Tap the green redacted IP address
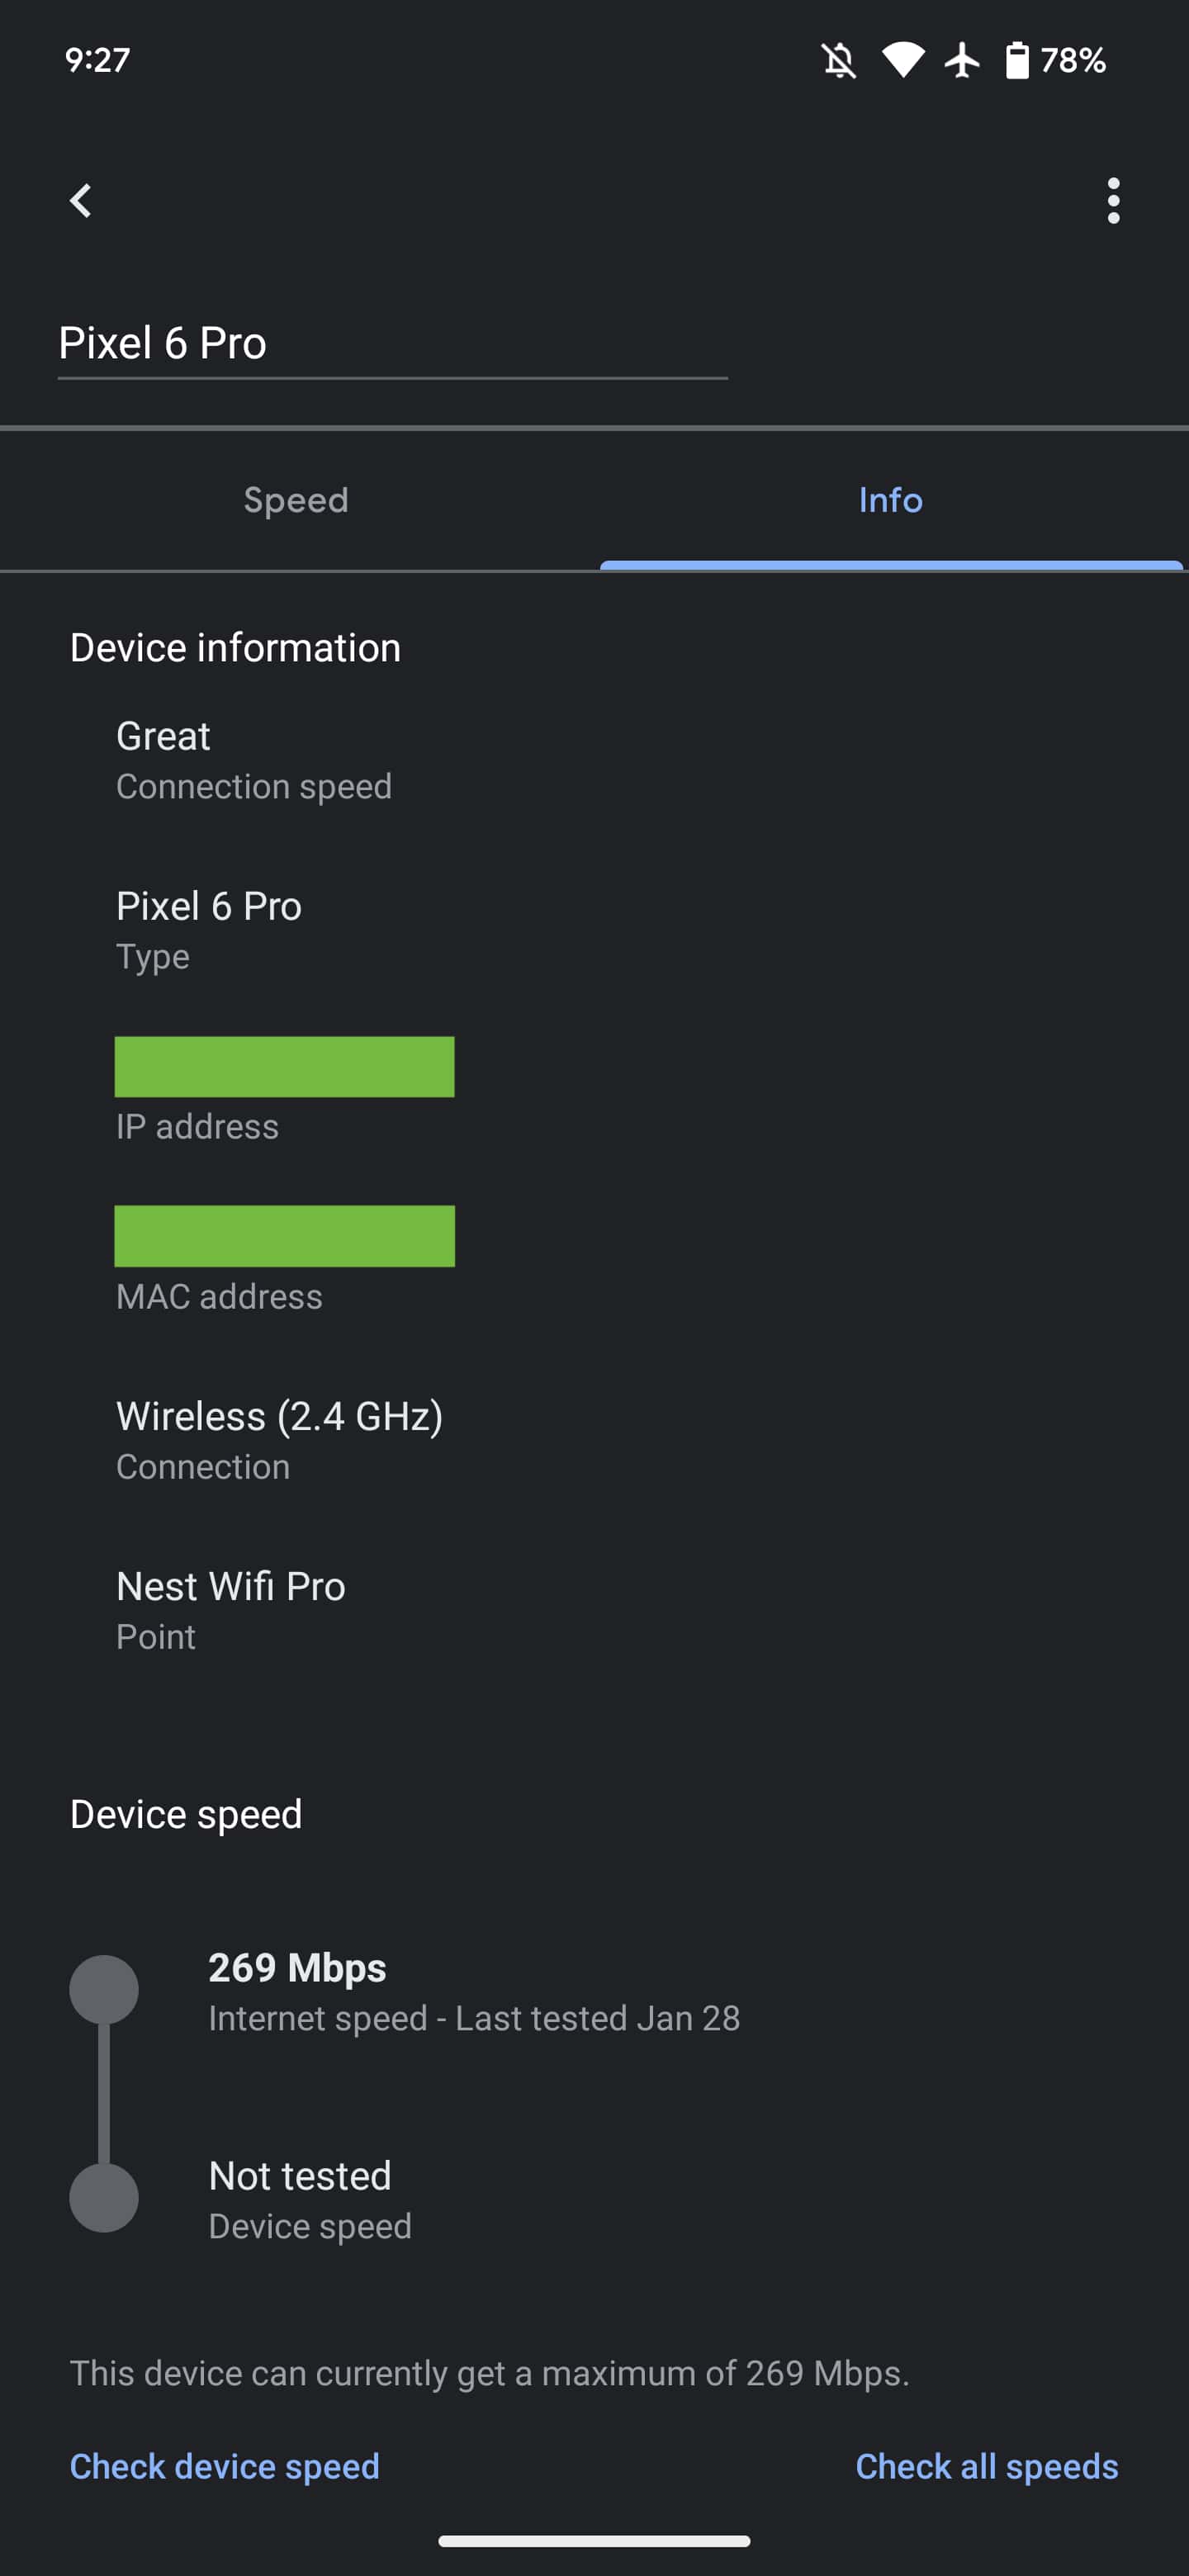This screenshot has width=1189, height=2576. click(x=285, y=1067)
